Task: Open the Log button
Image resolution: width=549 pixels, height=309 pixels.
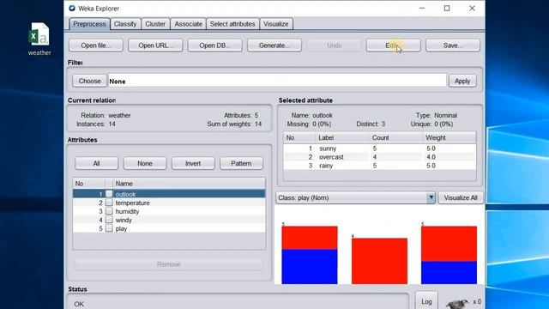Action: click(426, 301)
